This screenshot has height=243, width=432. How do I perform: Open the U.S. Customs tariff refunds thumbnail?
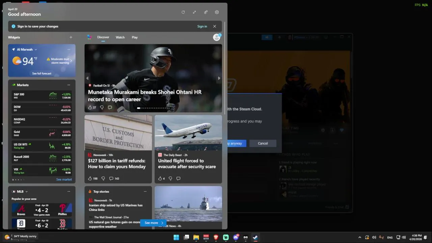tap(118, 133)
